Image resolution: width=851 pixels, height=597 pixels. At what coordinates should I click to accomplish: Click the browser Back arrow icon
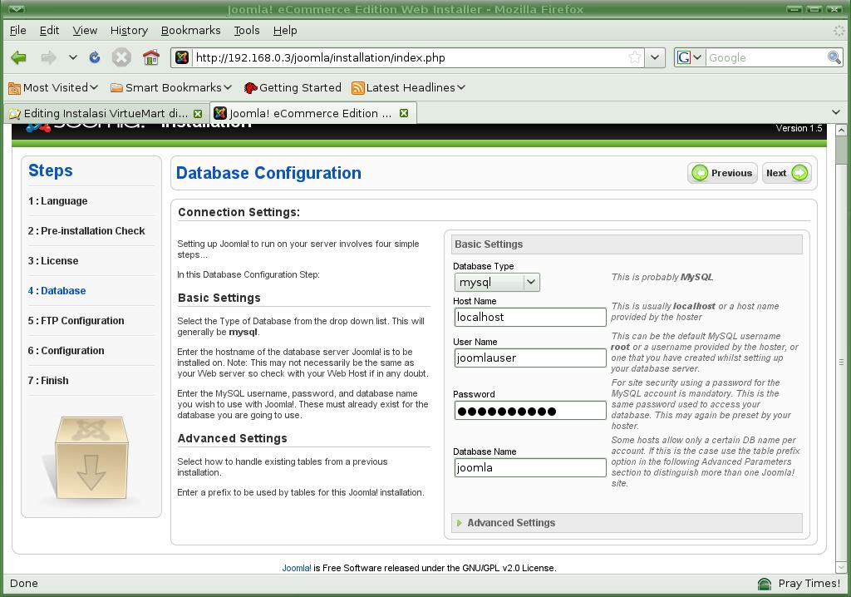tap(18, 57)
